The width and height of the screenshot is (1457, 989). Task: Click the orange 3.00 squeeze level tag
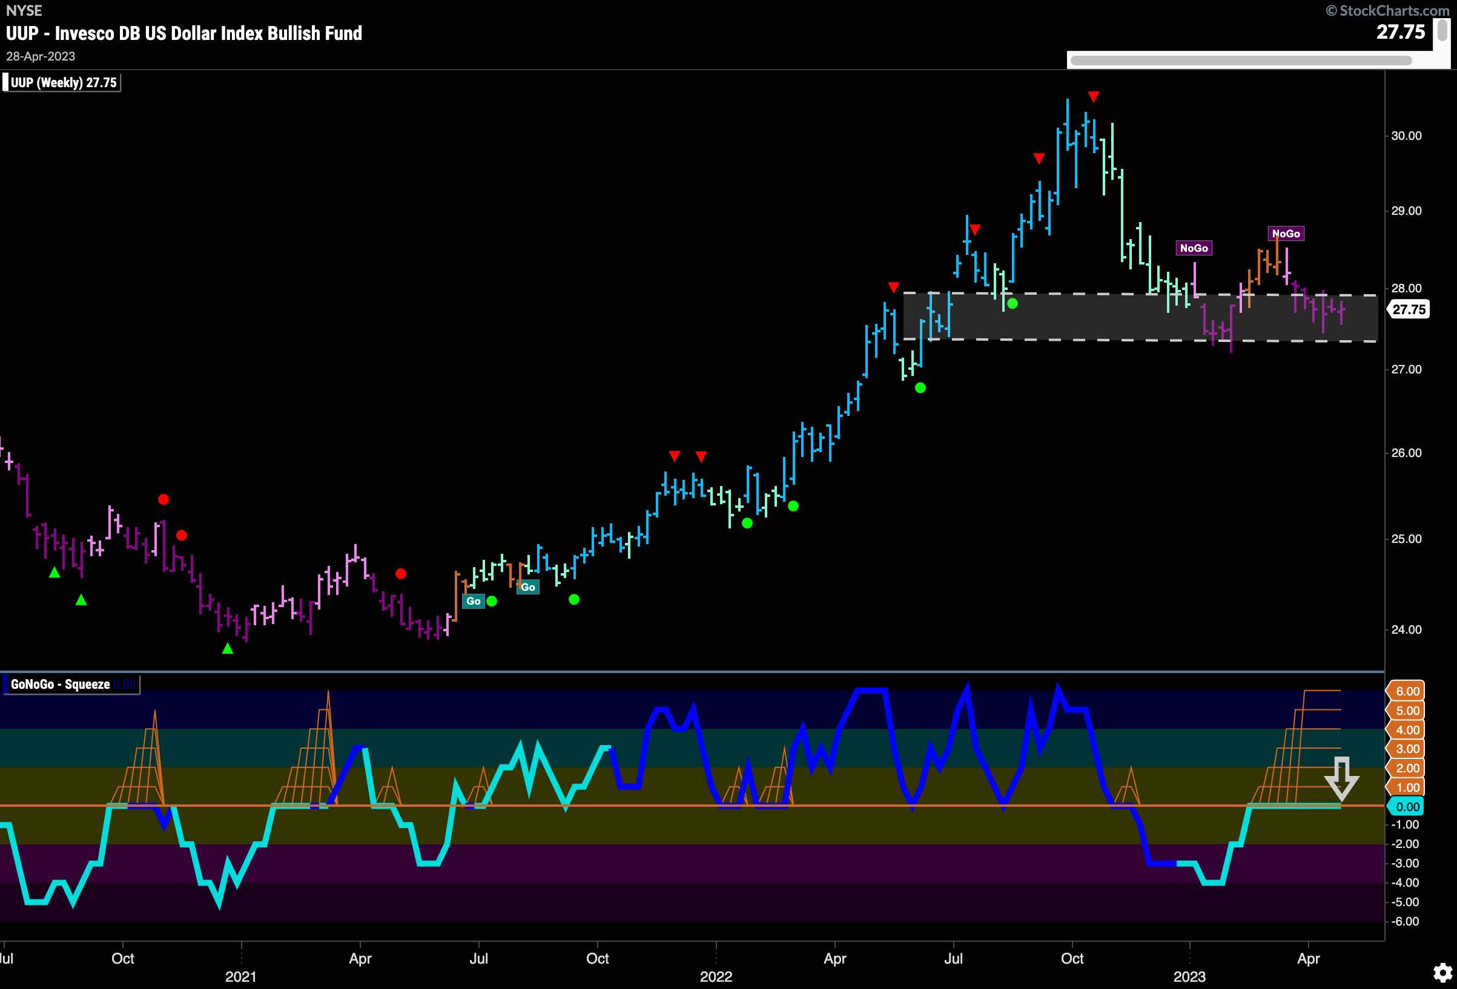pos(1406,749)
